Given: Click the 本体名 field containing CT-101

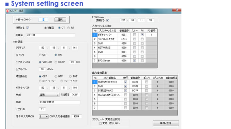Looking at the screenshot, I should (x=51, y=35).
